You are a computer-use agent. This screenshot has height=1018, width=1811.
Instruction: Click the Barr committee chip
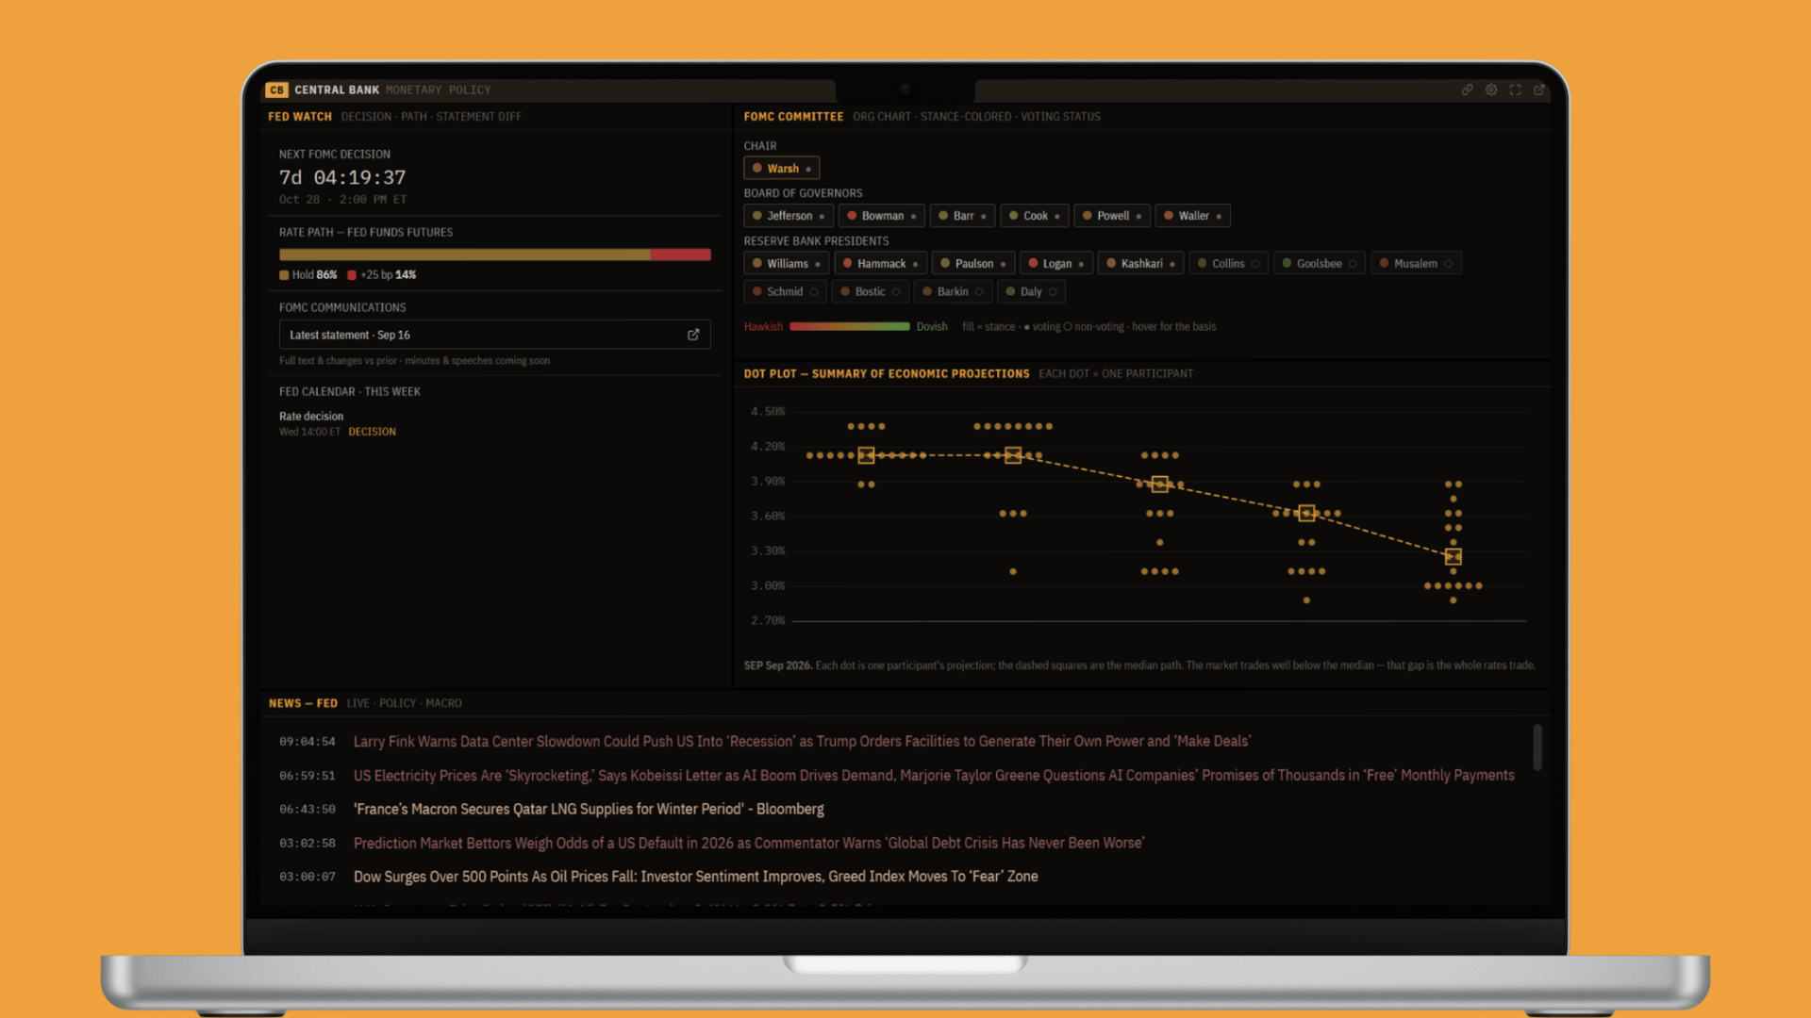[x=961, y=216]
